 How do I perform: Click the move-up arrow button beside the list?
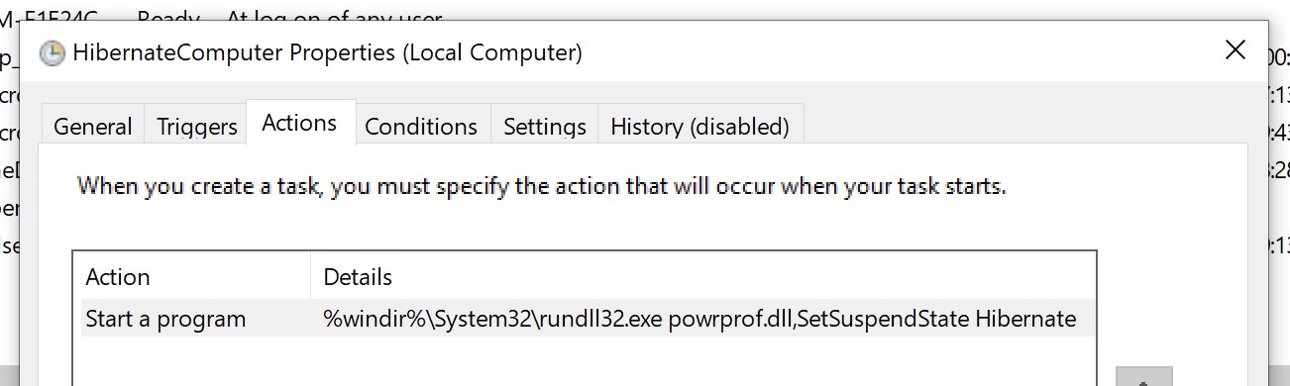[x=1144, y=376]
